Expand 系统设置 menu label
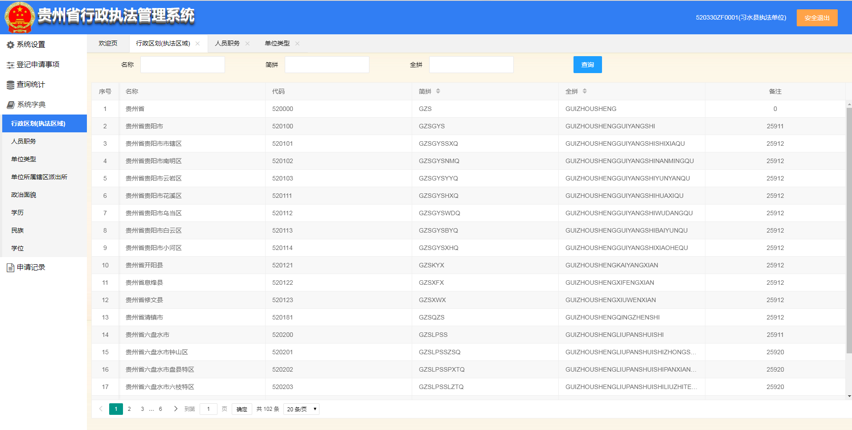 31,45
